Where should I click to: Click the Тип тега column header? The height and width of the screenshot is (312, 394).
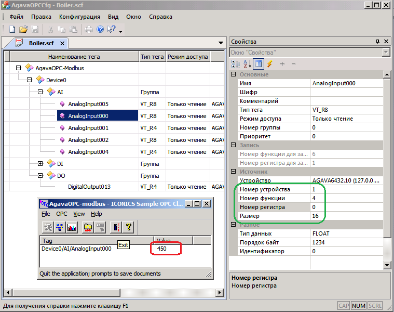click(152, 57)
